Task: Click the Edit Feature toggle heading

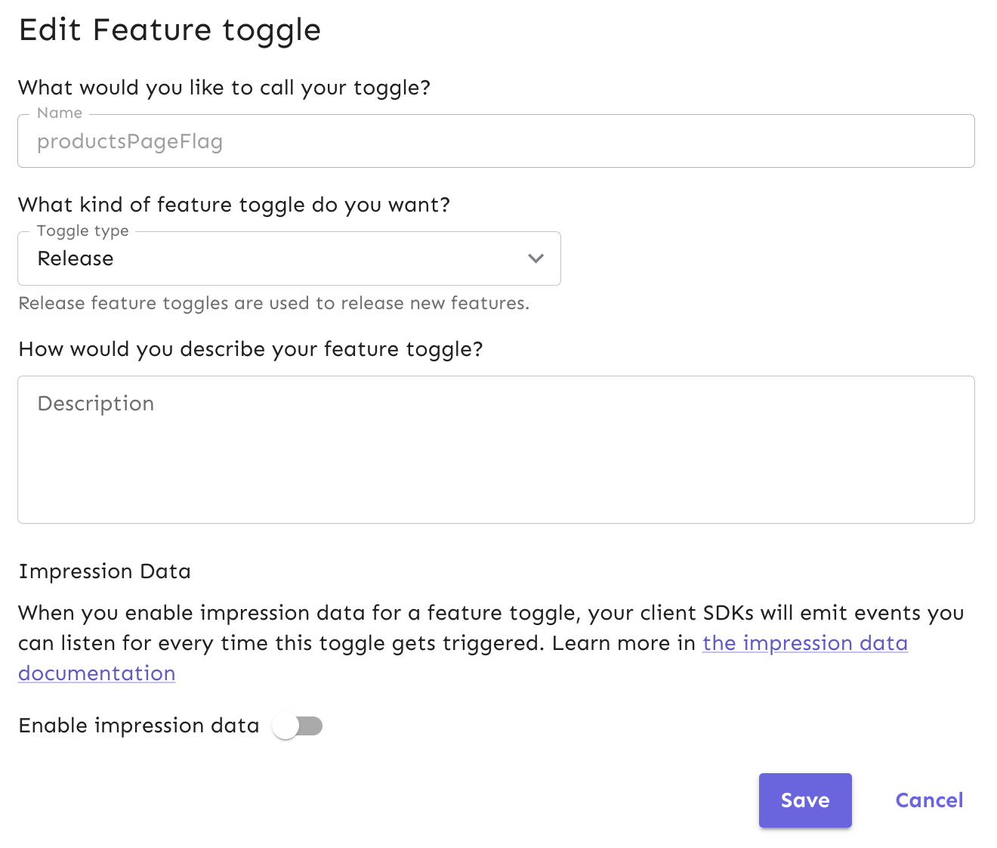Action: pyautogui.click(x=170, y=30)
